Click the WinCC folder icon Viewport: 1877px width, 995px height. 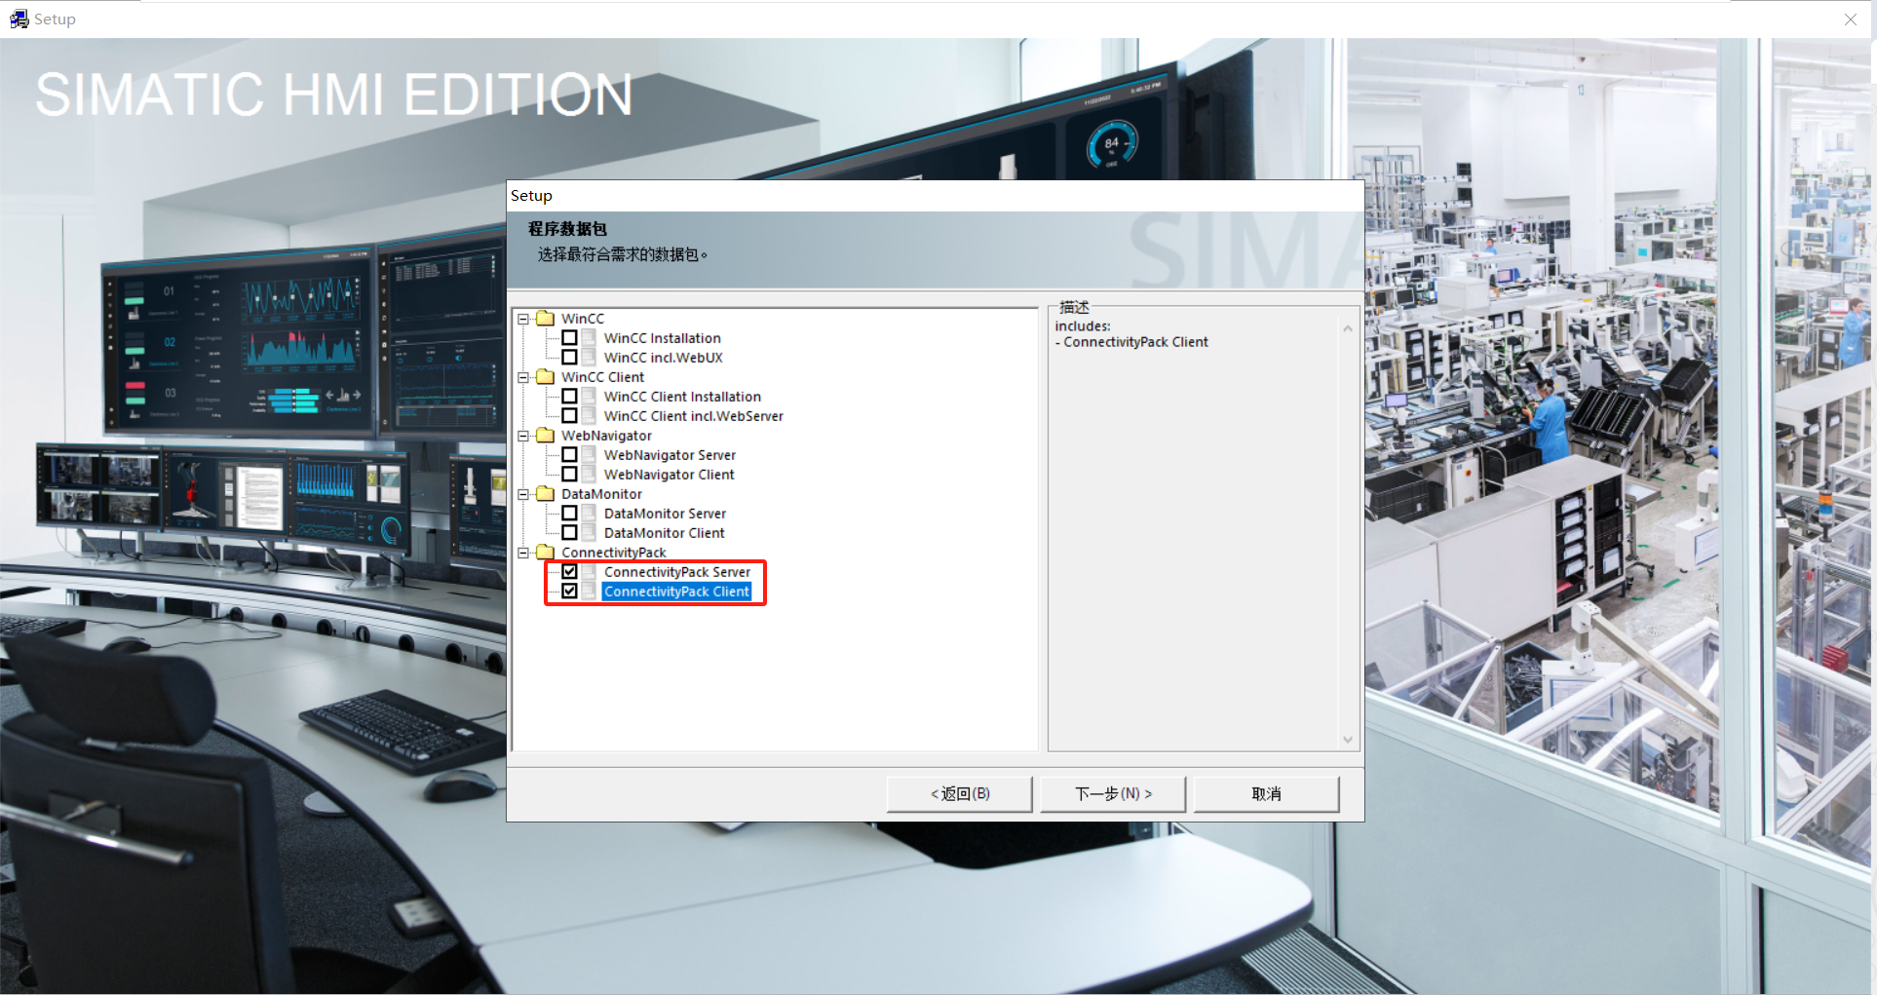click(x=546, y=319)
